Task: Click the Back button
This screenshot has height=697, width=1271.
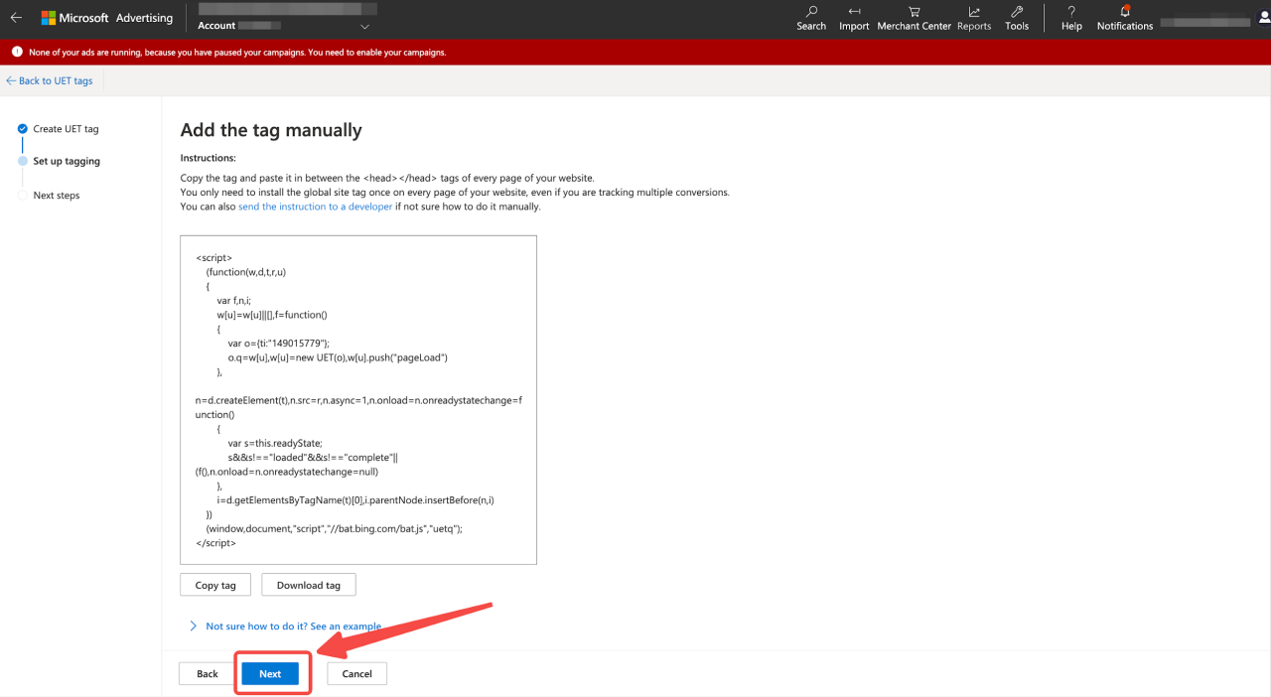Action: 208,673
